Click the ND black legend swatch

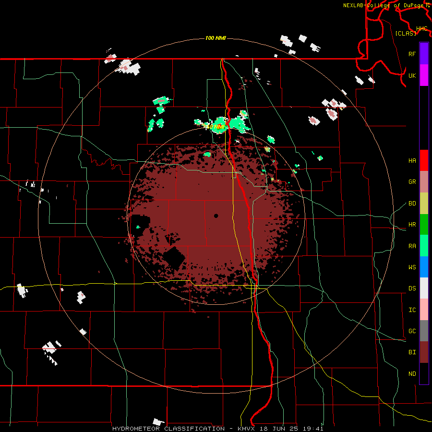(x=424, y=373)
